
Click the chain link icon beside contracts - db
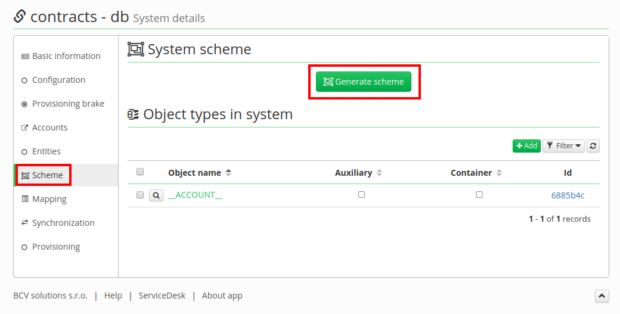click(x=20, y=16)
